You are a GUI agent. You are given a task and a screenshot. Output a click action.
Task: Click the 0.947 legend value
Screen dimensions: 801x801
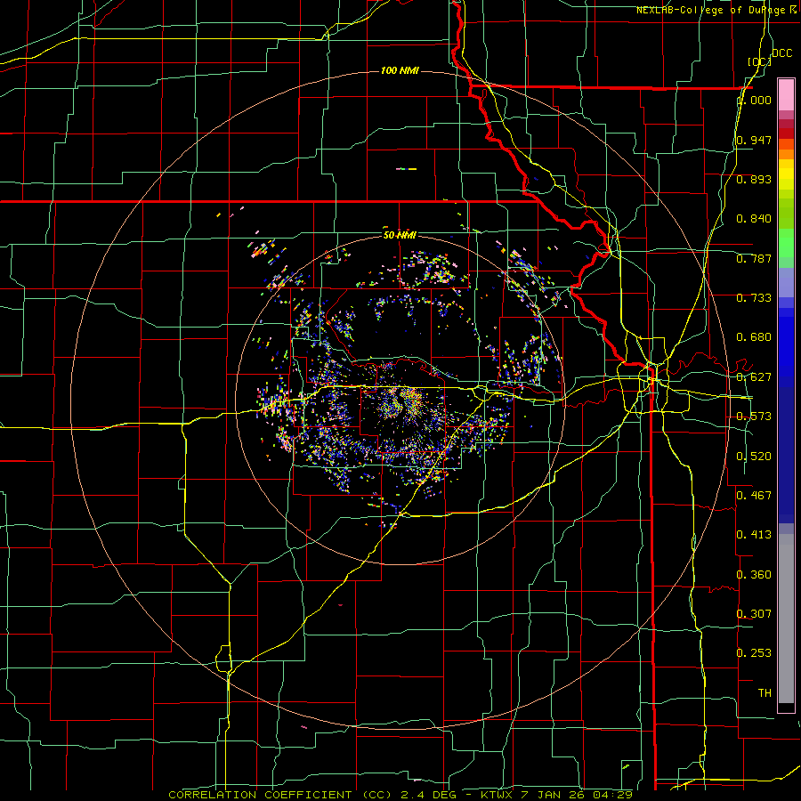click(754, 140)
